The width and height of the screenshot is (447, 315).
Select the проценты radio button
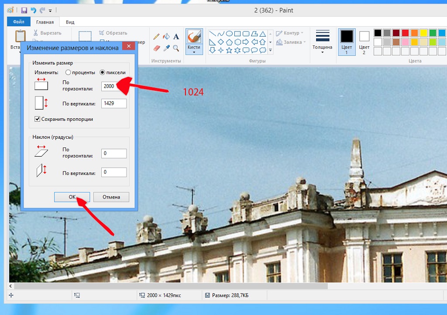[68, 72]
